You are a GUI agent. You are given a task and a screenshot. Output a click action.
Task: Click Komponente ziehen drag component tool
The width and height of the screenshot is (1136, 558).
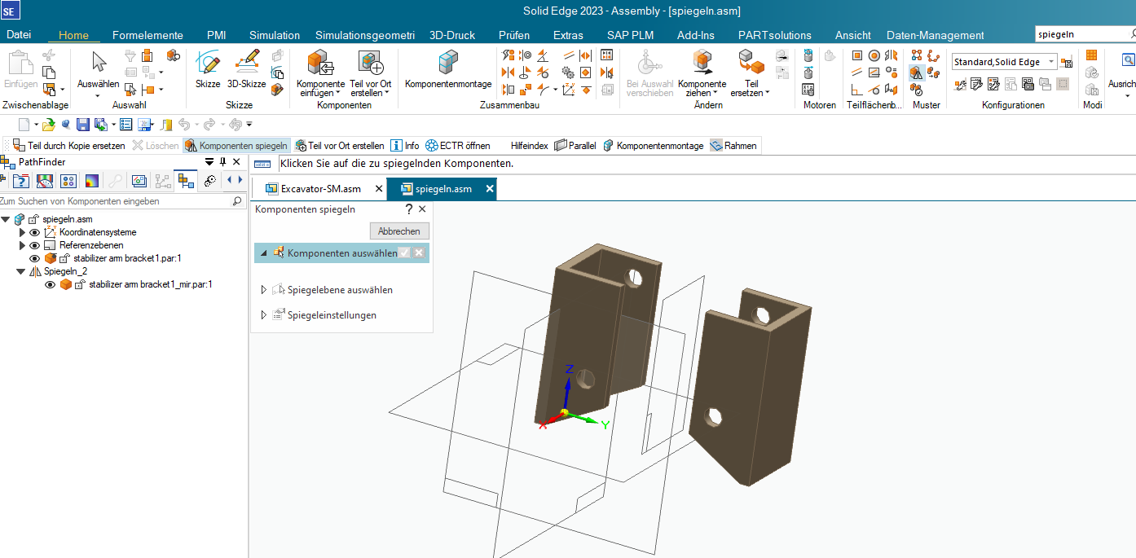(702, 72)
